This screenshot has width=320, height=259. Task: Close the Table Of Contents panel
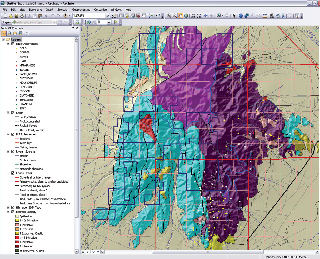(x=77, y=28)
